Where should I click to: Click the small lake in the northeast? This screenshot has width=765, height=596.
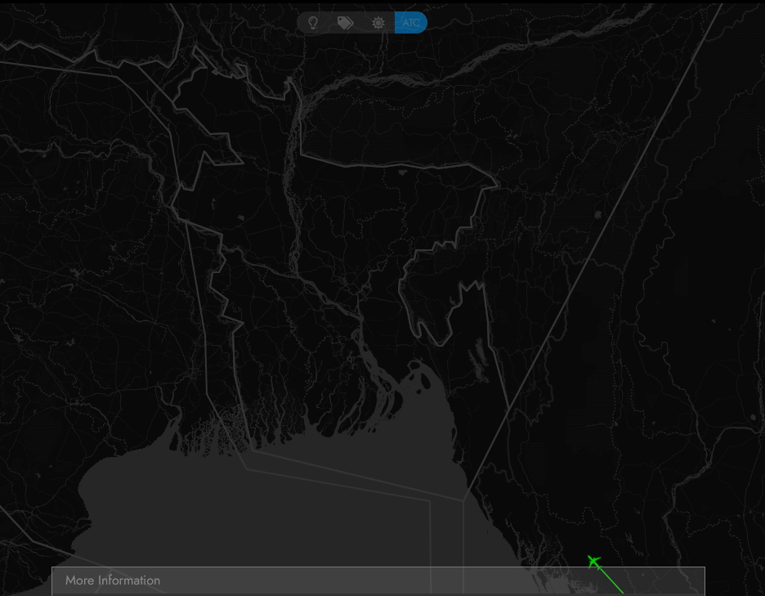pyautogui.click(x=599, y=215)
